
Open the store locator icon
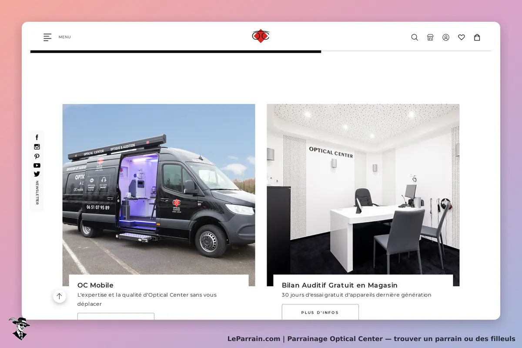(x=430, y=37)
